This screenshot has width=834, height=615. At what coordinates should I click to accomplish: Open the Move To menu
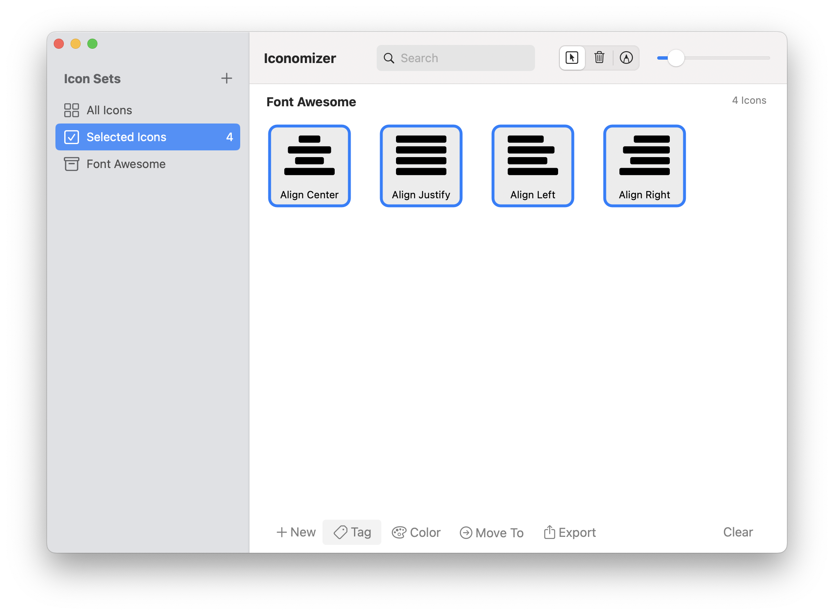click(491, 533)
